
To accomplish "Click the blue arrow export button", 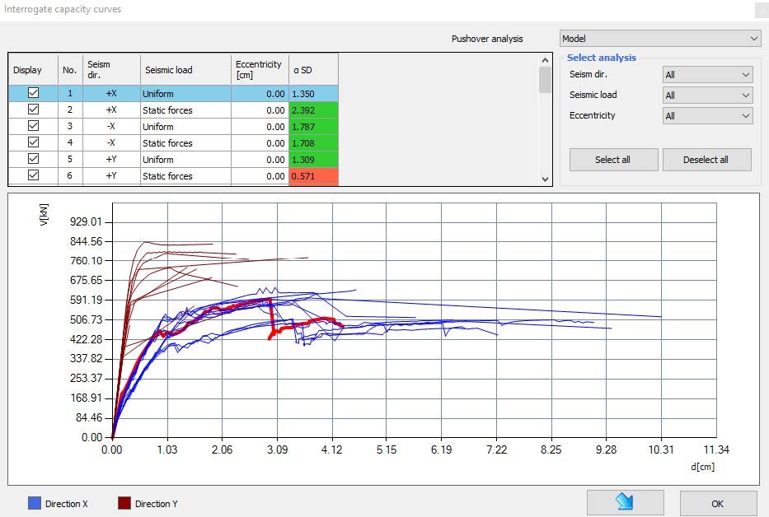I will pos(625,503).
